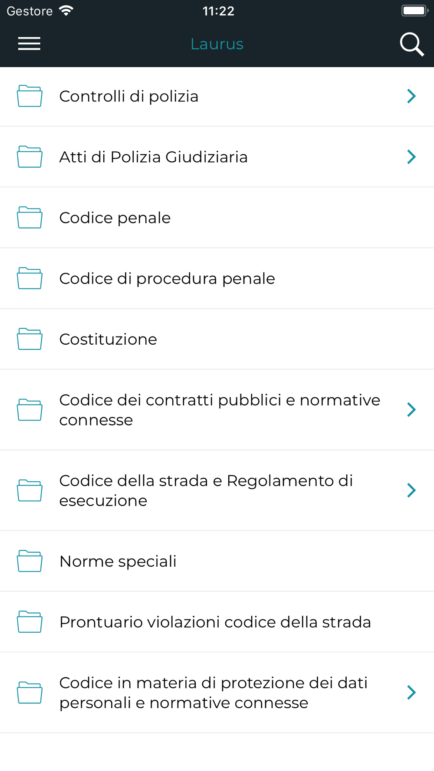Open the hamburger menu
The height and width of the screenshot is (771, 434).
coord(29,44)
